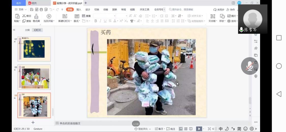Click the 复制 (Copy) button

point(27,21)
